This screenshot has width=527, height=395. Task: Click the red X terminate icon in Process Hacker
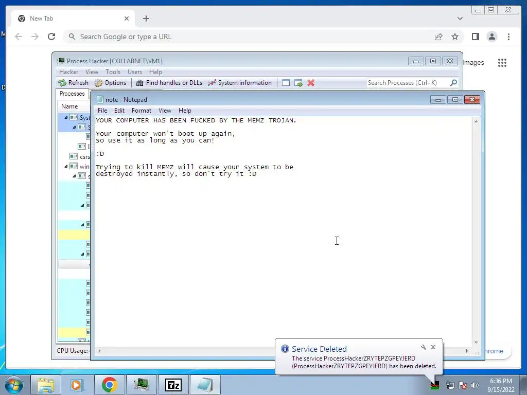pyautogui.click(x=311, y=83)
